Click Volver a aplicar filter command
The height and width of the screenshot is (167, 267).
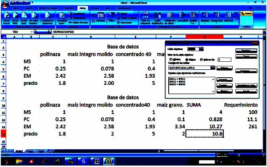coord(127,18)
